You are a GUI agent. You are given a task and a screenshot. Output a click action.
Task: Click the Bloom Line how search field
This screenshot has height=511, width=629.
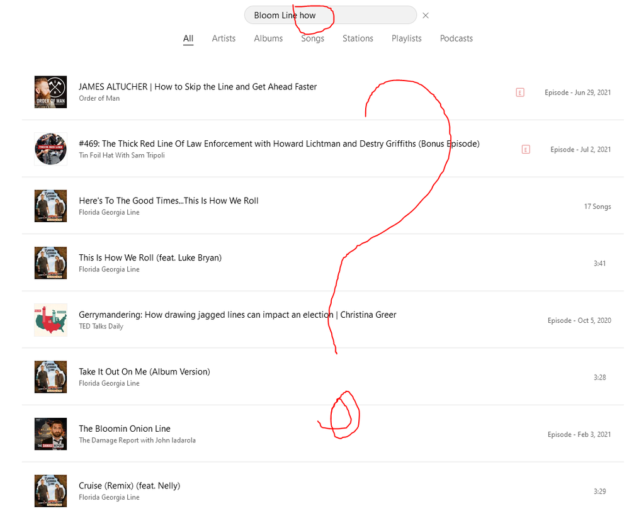coord(330,15)
